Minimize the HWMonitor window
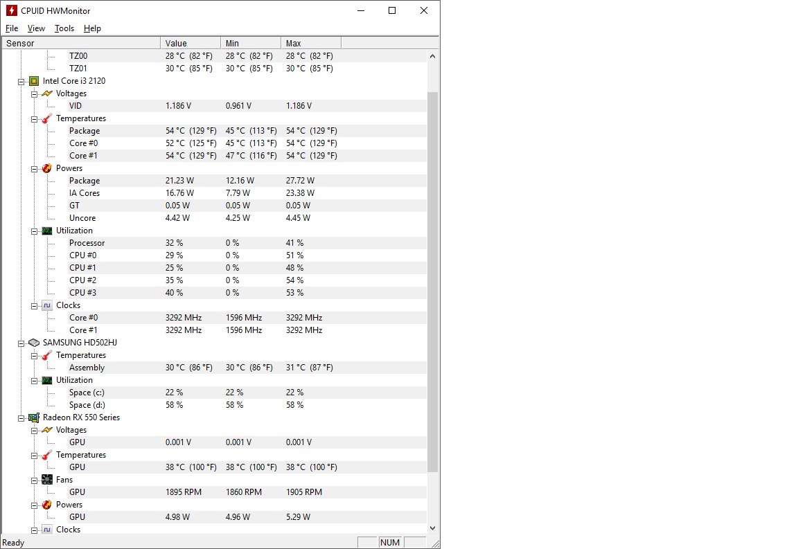 [361, 10]
